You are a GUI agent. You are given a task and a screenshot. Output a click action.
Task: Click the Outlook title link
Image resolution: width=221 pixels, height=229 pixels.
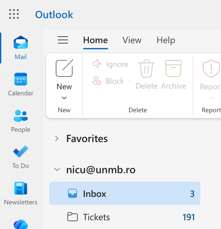(x=54, y=15)
